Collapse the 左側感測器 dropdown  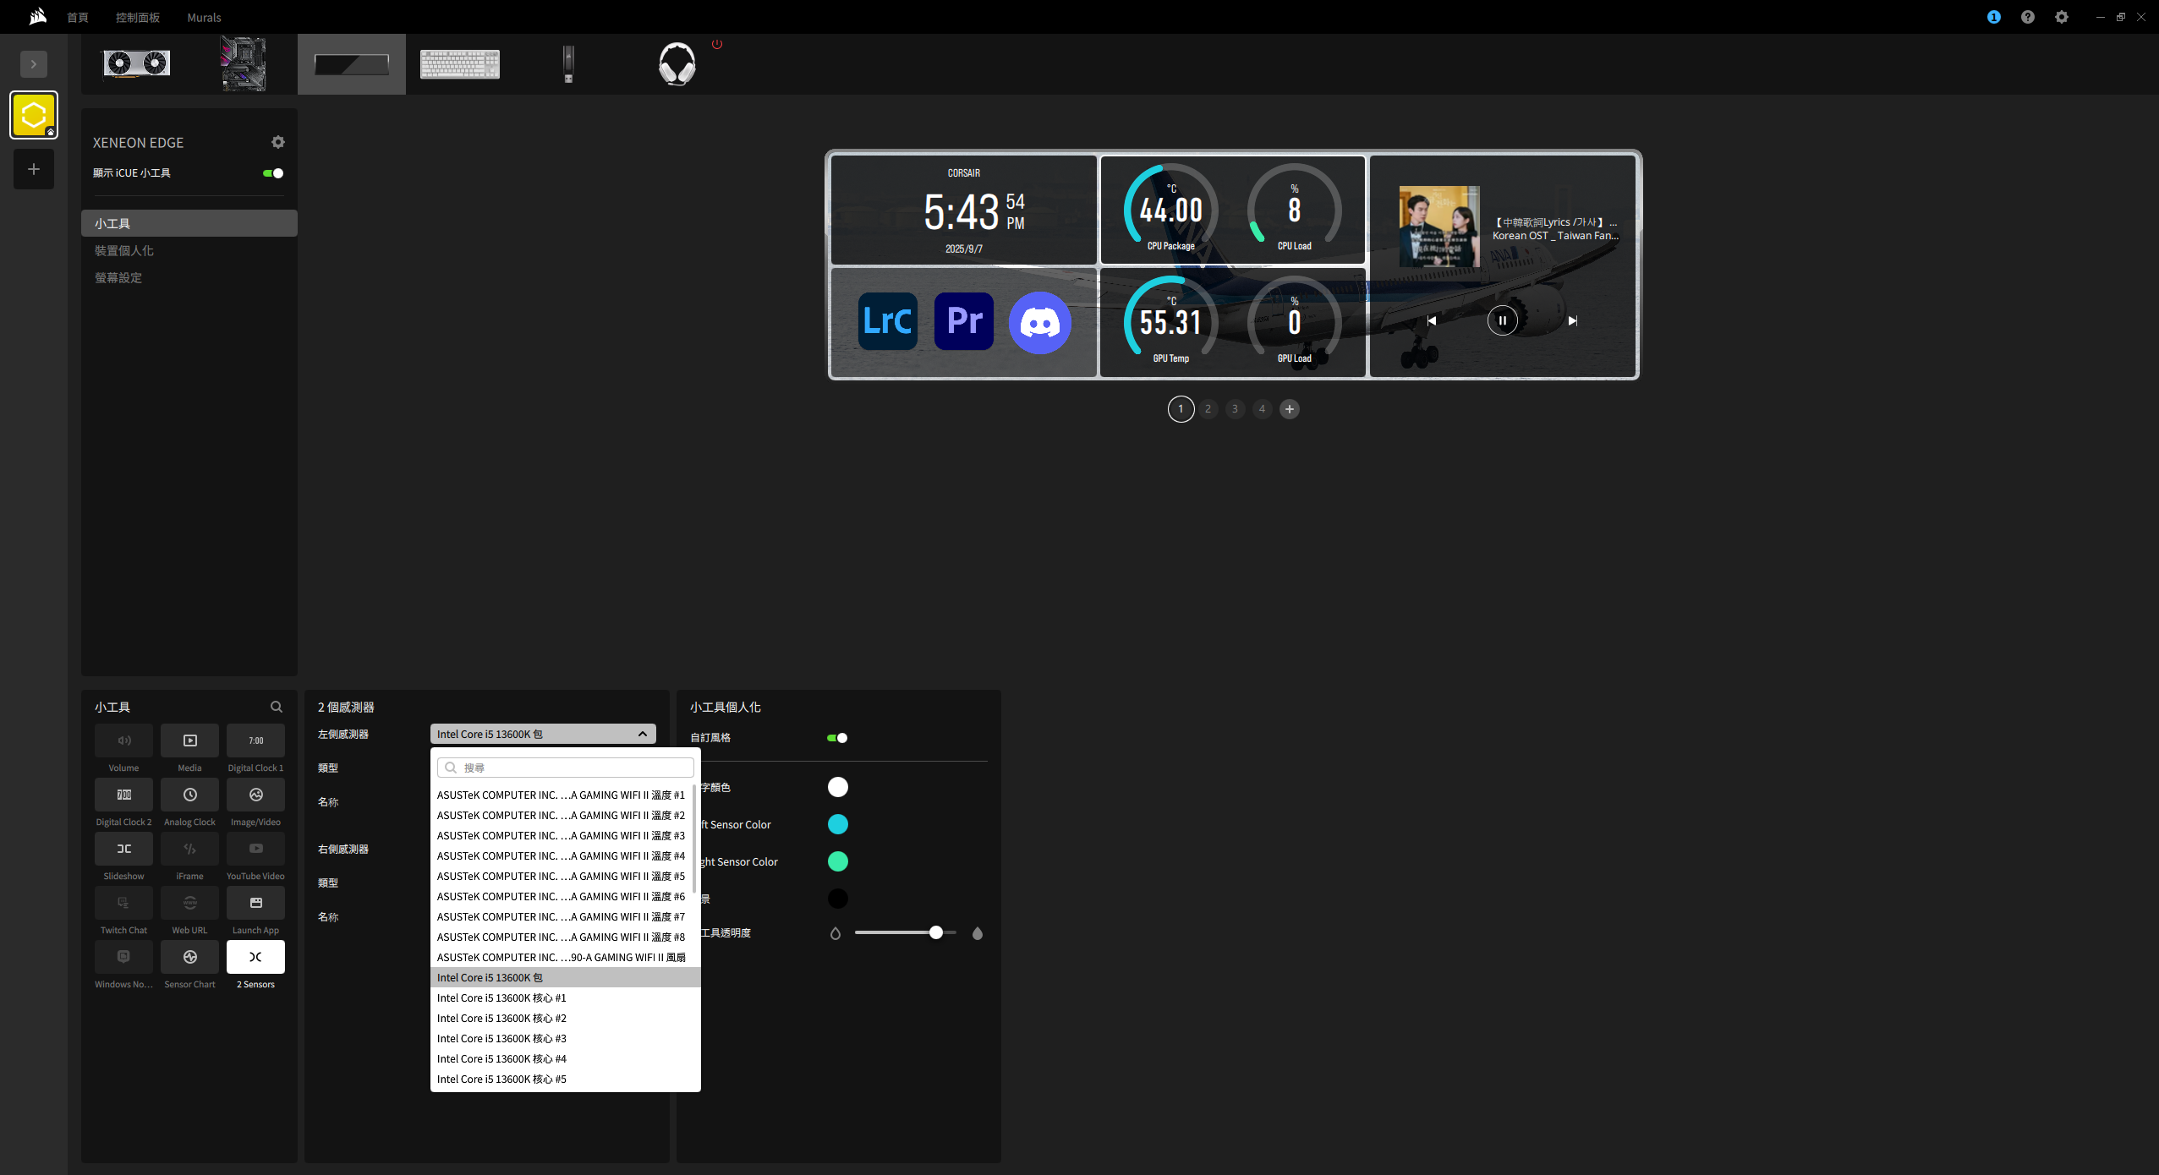(642, 734)
